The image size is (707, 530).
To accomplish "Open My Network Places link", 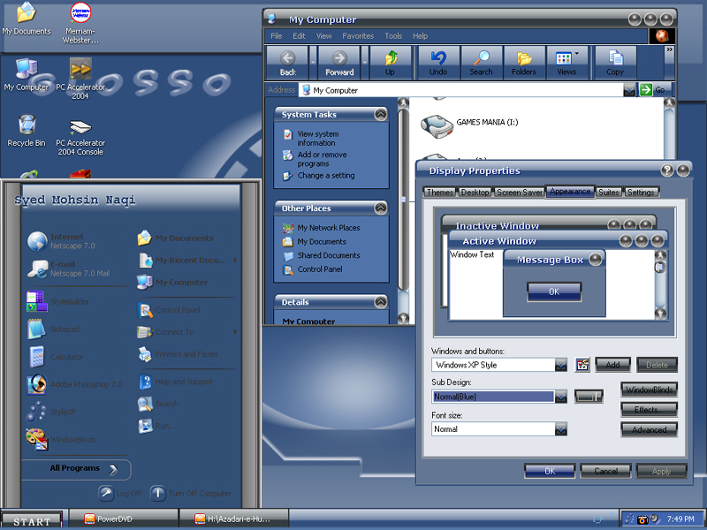I will 321,228.
